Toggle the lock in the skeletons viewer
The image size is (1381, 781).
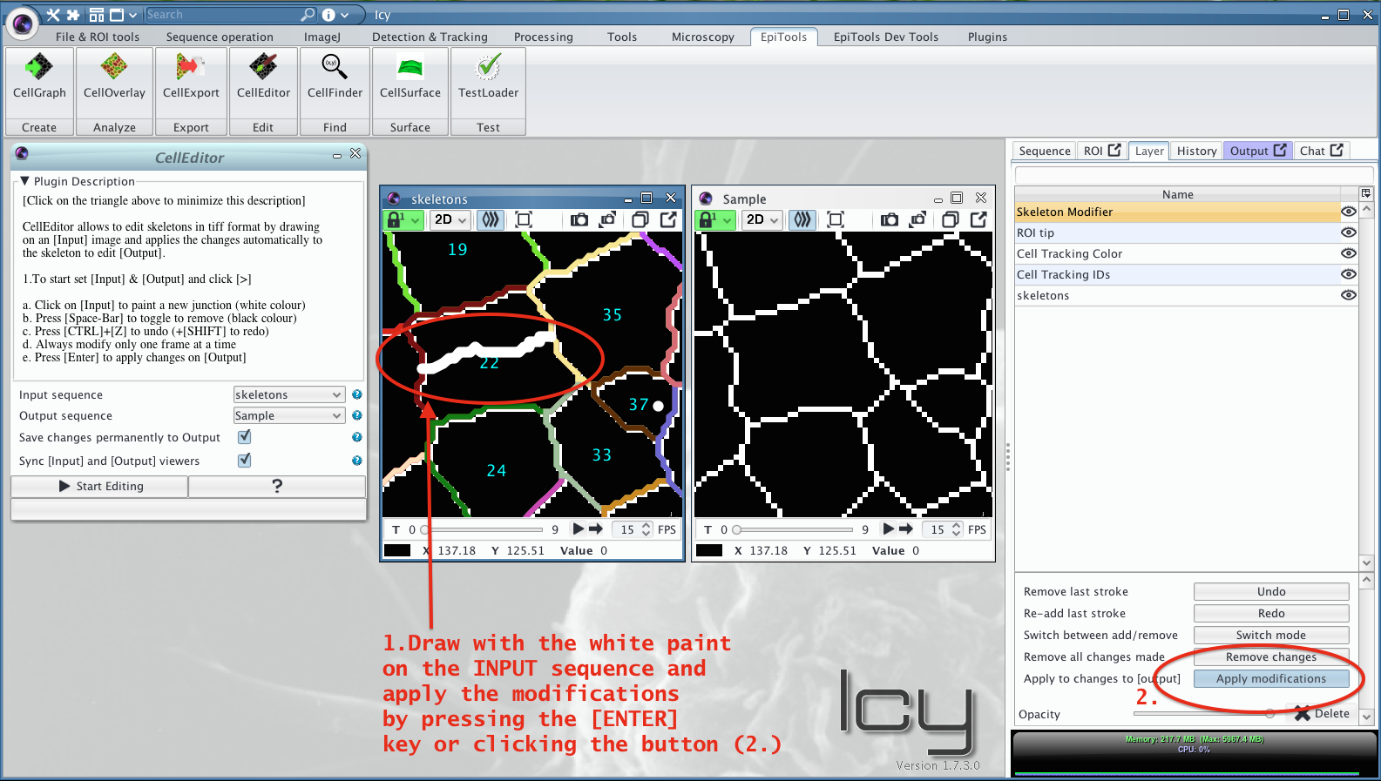coord(403,219)
